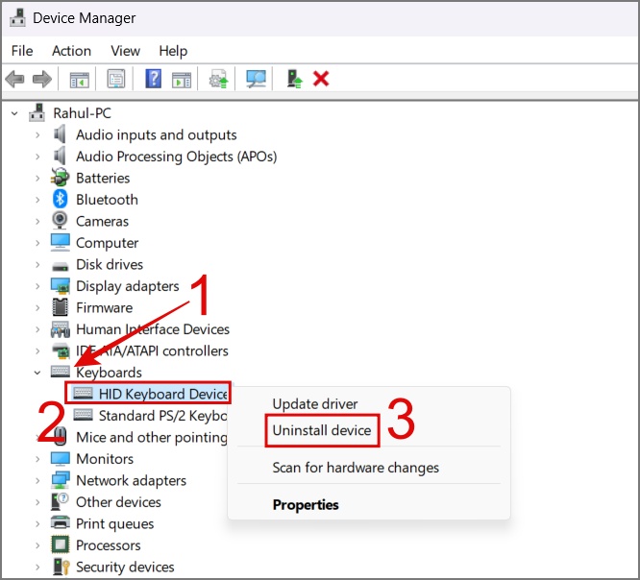The width and height of the screenshot is (640, 580).
Task: Select the Cameras label
Action: click(102, 221)
